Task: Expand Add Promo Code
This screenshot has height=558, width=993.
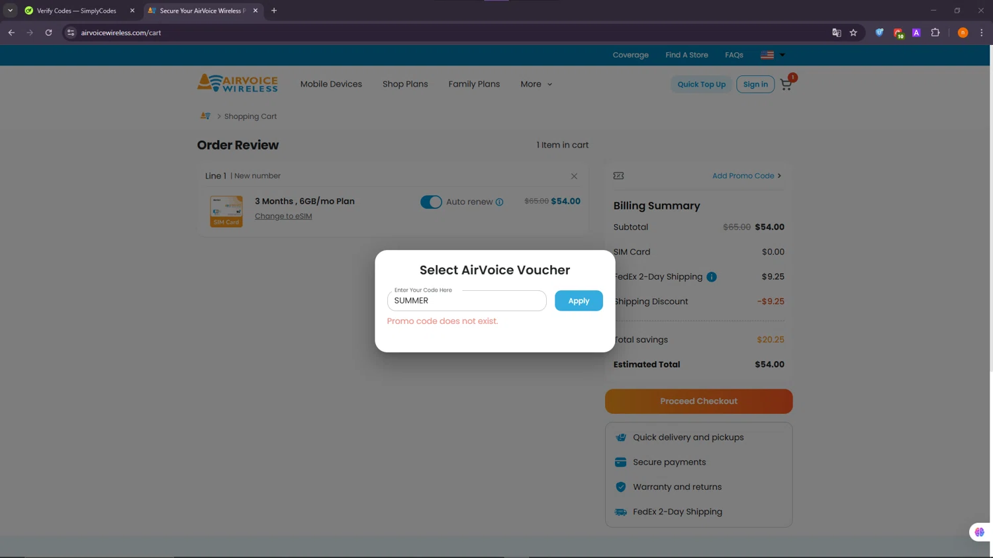Action: tap(747, 176)
